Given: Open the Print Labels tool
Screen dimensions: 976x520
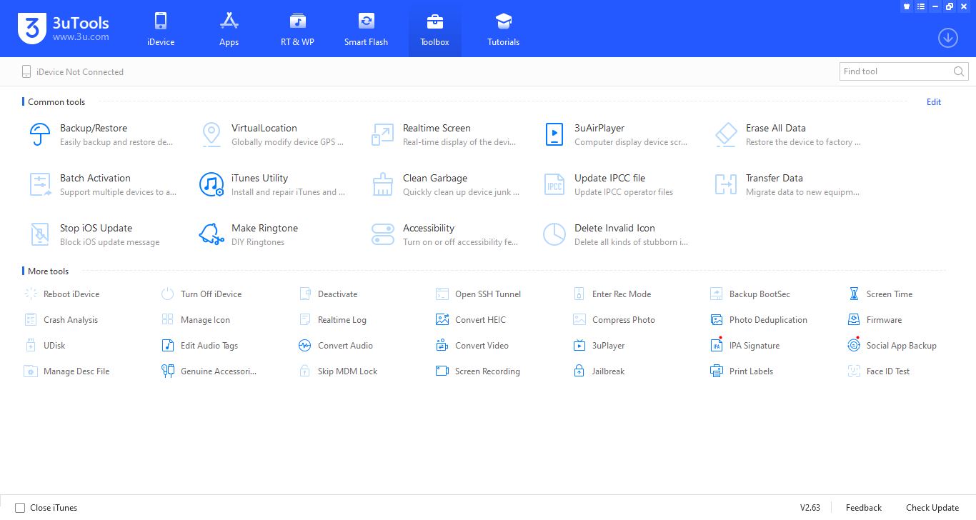Looking at the screenshot, I should pos(742,371).
